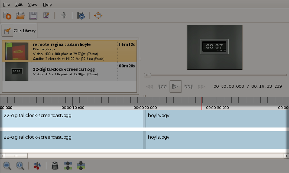Open a project using the folder icon

click(20, 15)
